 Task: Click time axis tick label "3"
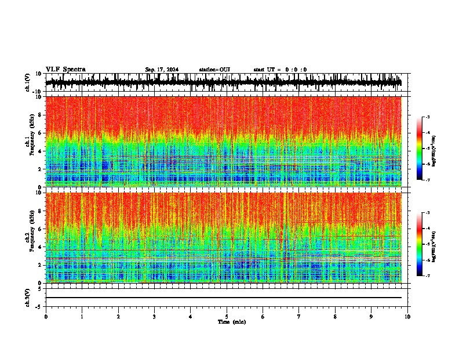pos(154,317)
